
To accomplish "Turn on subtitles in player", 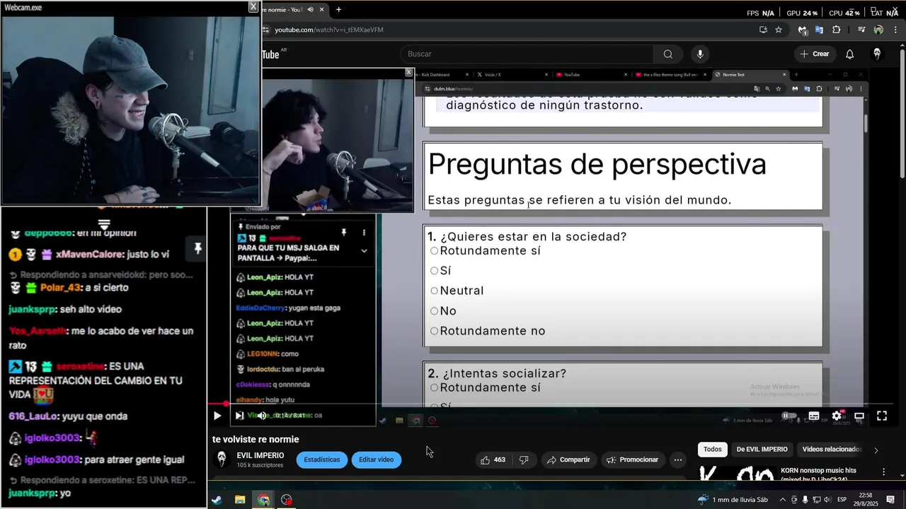I will (814, 416).
